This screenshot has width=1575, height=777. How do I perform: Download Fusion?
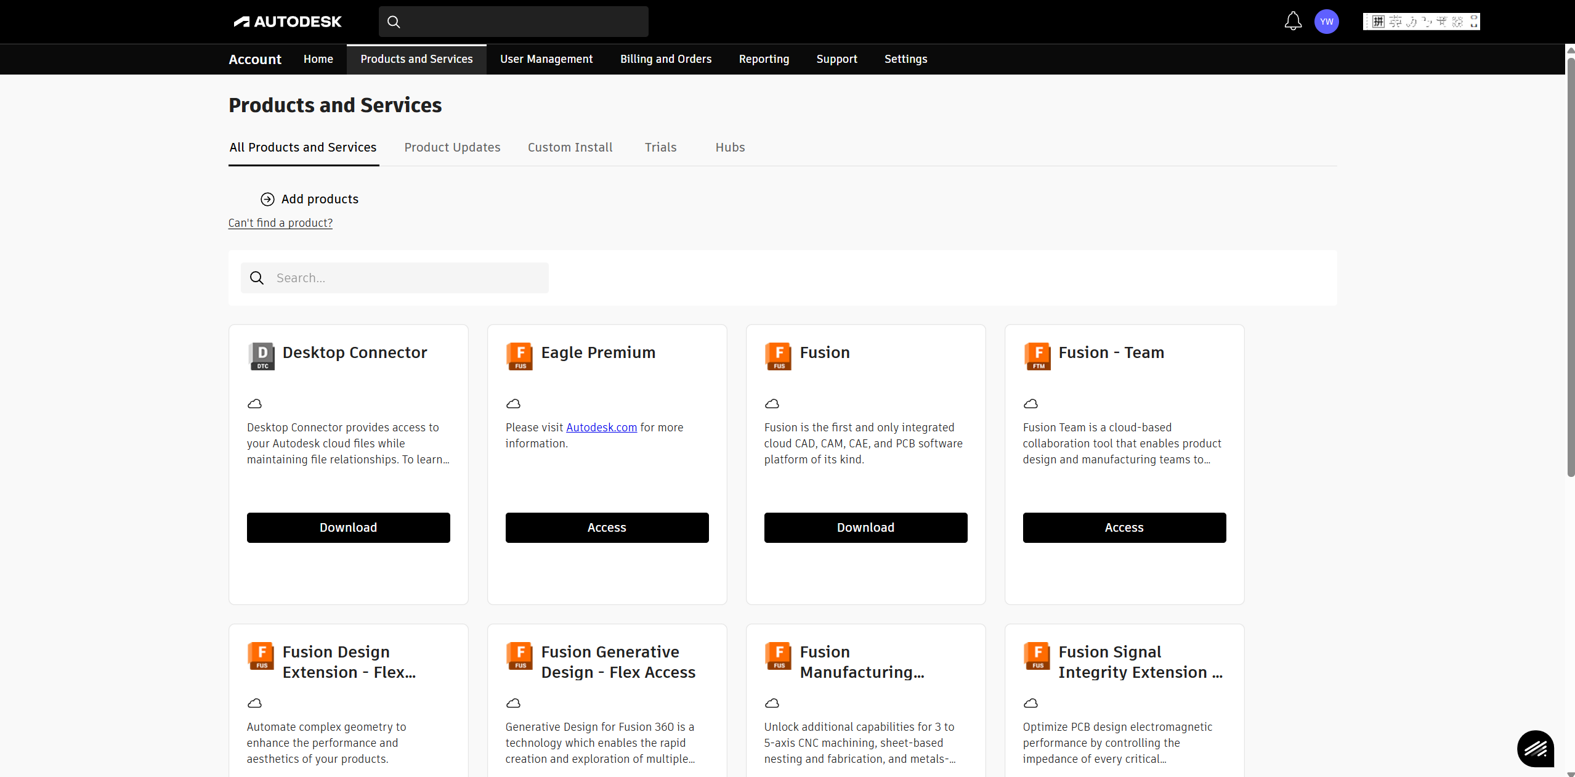[x=866, y=527]
